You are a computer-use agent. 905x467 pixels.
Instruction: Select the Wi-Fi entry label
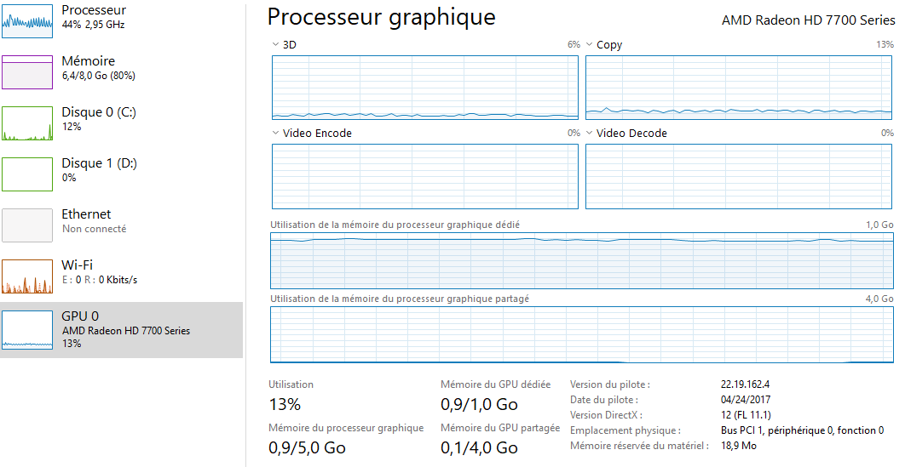78,265
